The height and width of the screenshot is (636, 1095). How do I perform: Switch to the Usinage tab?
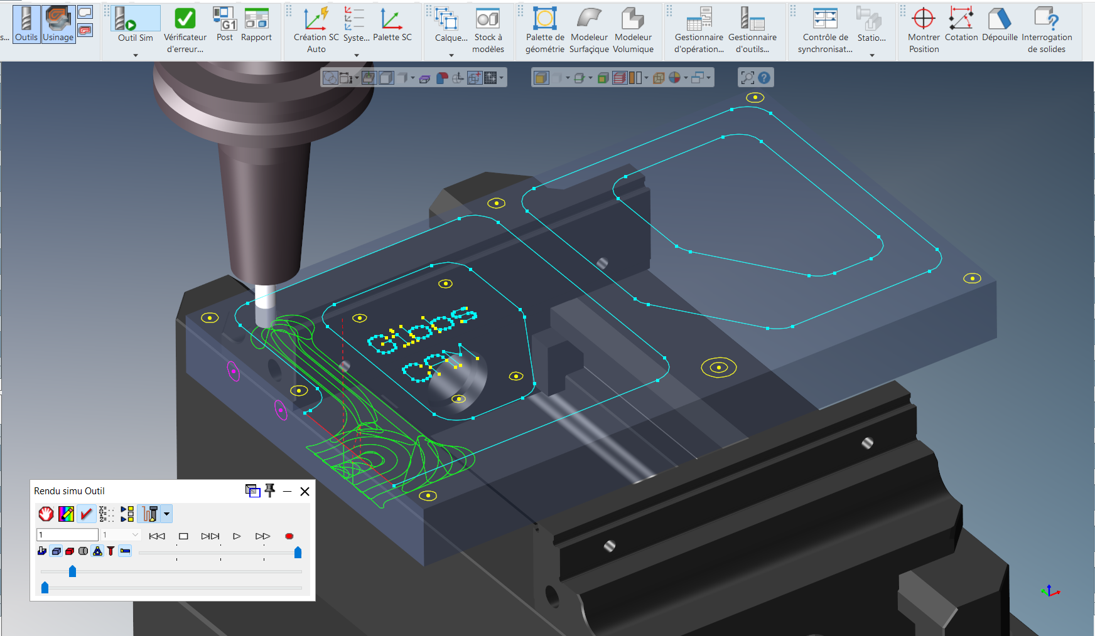coord(58,24)
